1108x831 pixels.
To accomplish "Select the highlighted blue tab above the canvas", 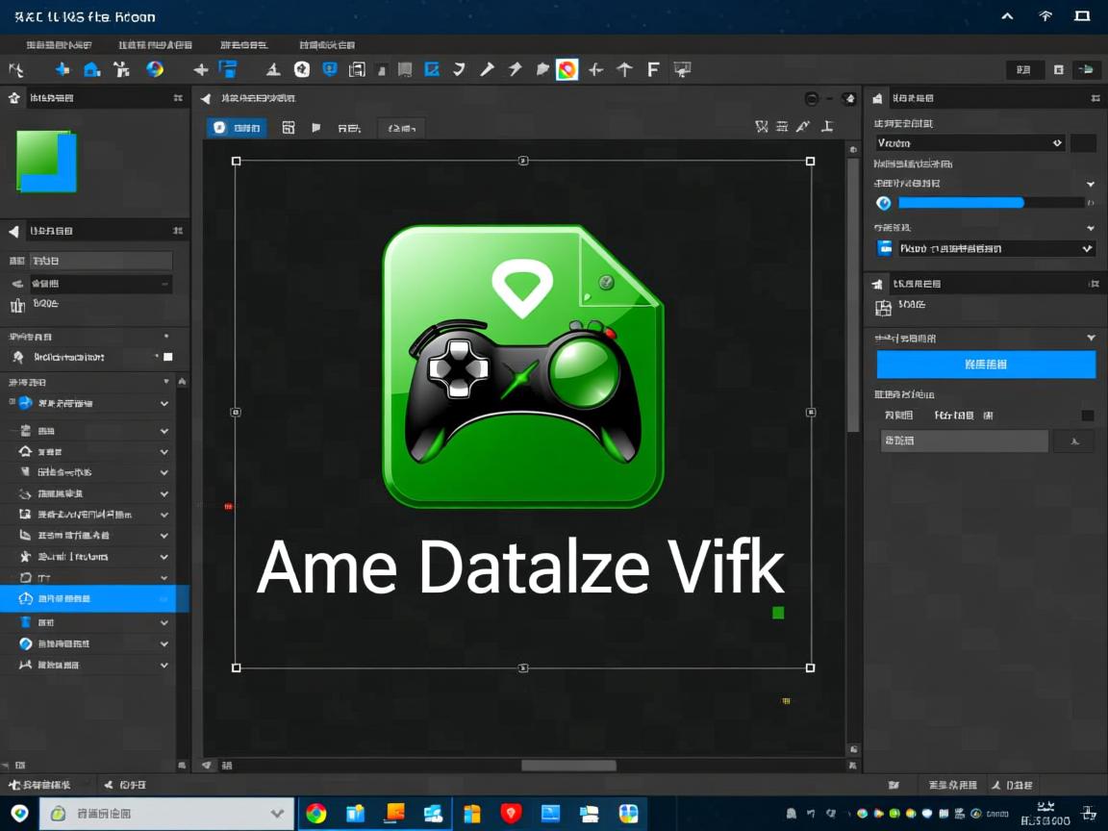I will click(x=237, y=127).
